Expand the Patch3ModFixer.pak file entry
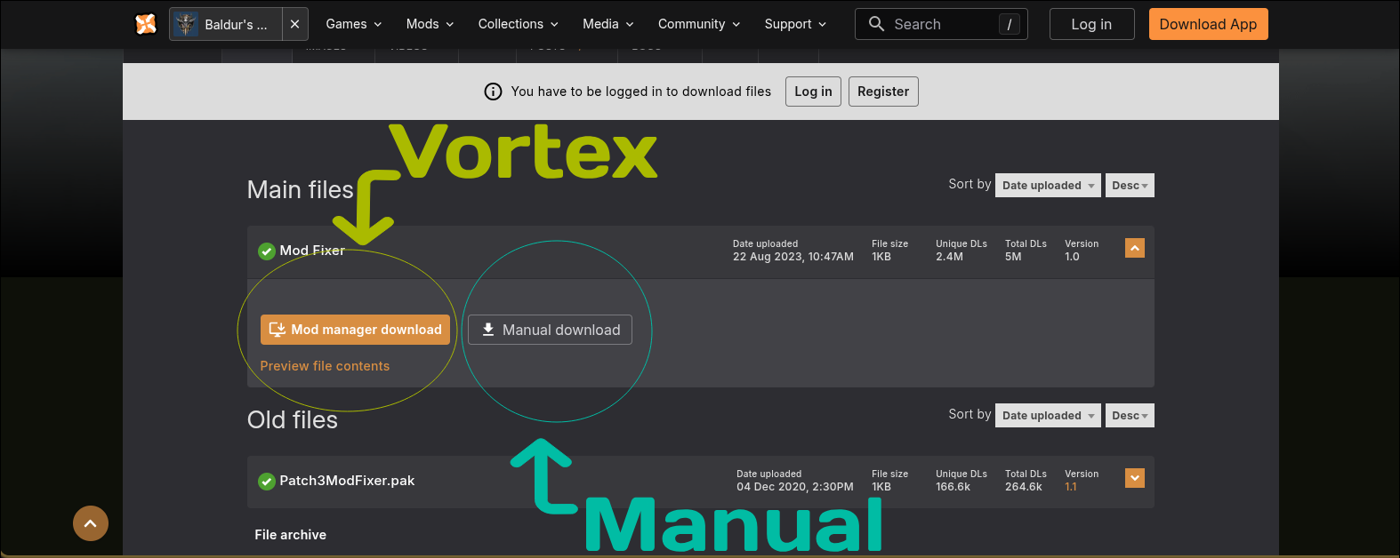Screen dimensions: 1400x558 (x=1135, y=479)
